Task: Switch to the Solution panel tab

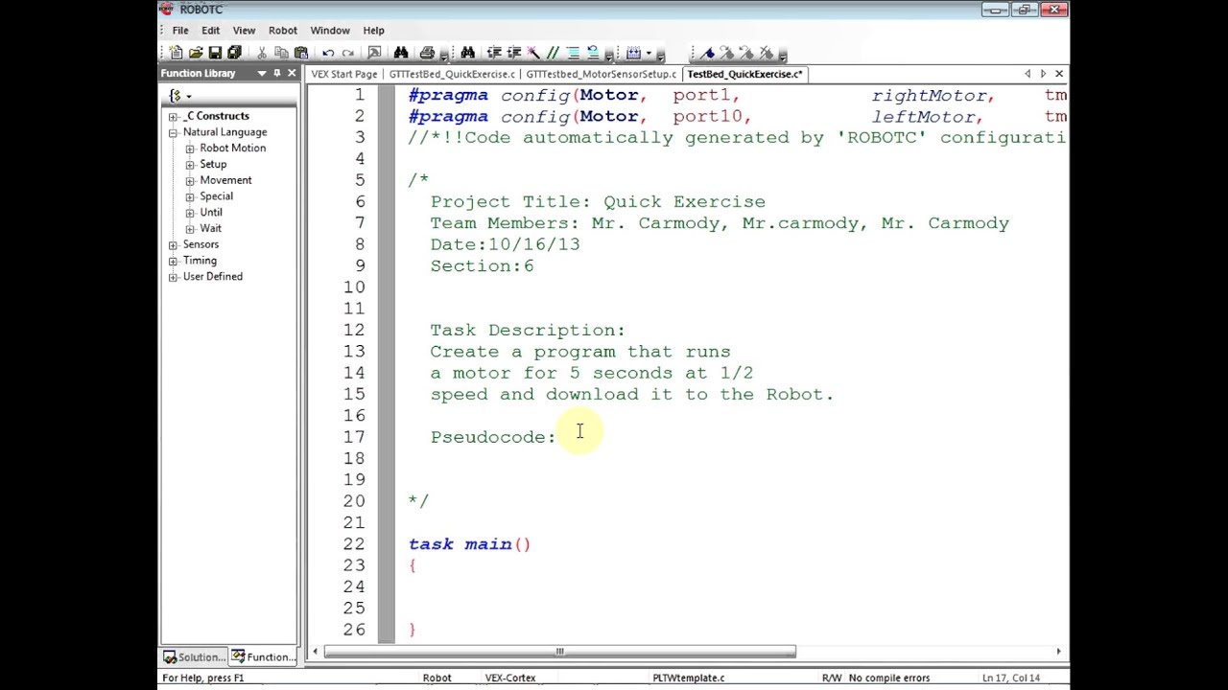Action: click(195, 657)
